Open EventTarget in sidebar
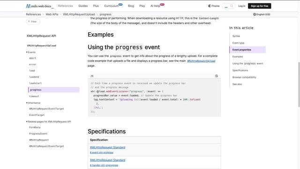Screen dimensions: 300x169 37,115
